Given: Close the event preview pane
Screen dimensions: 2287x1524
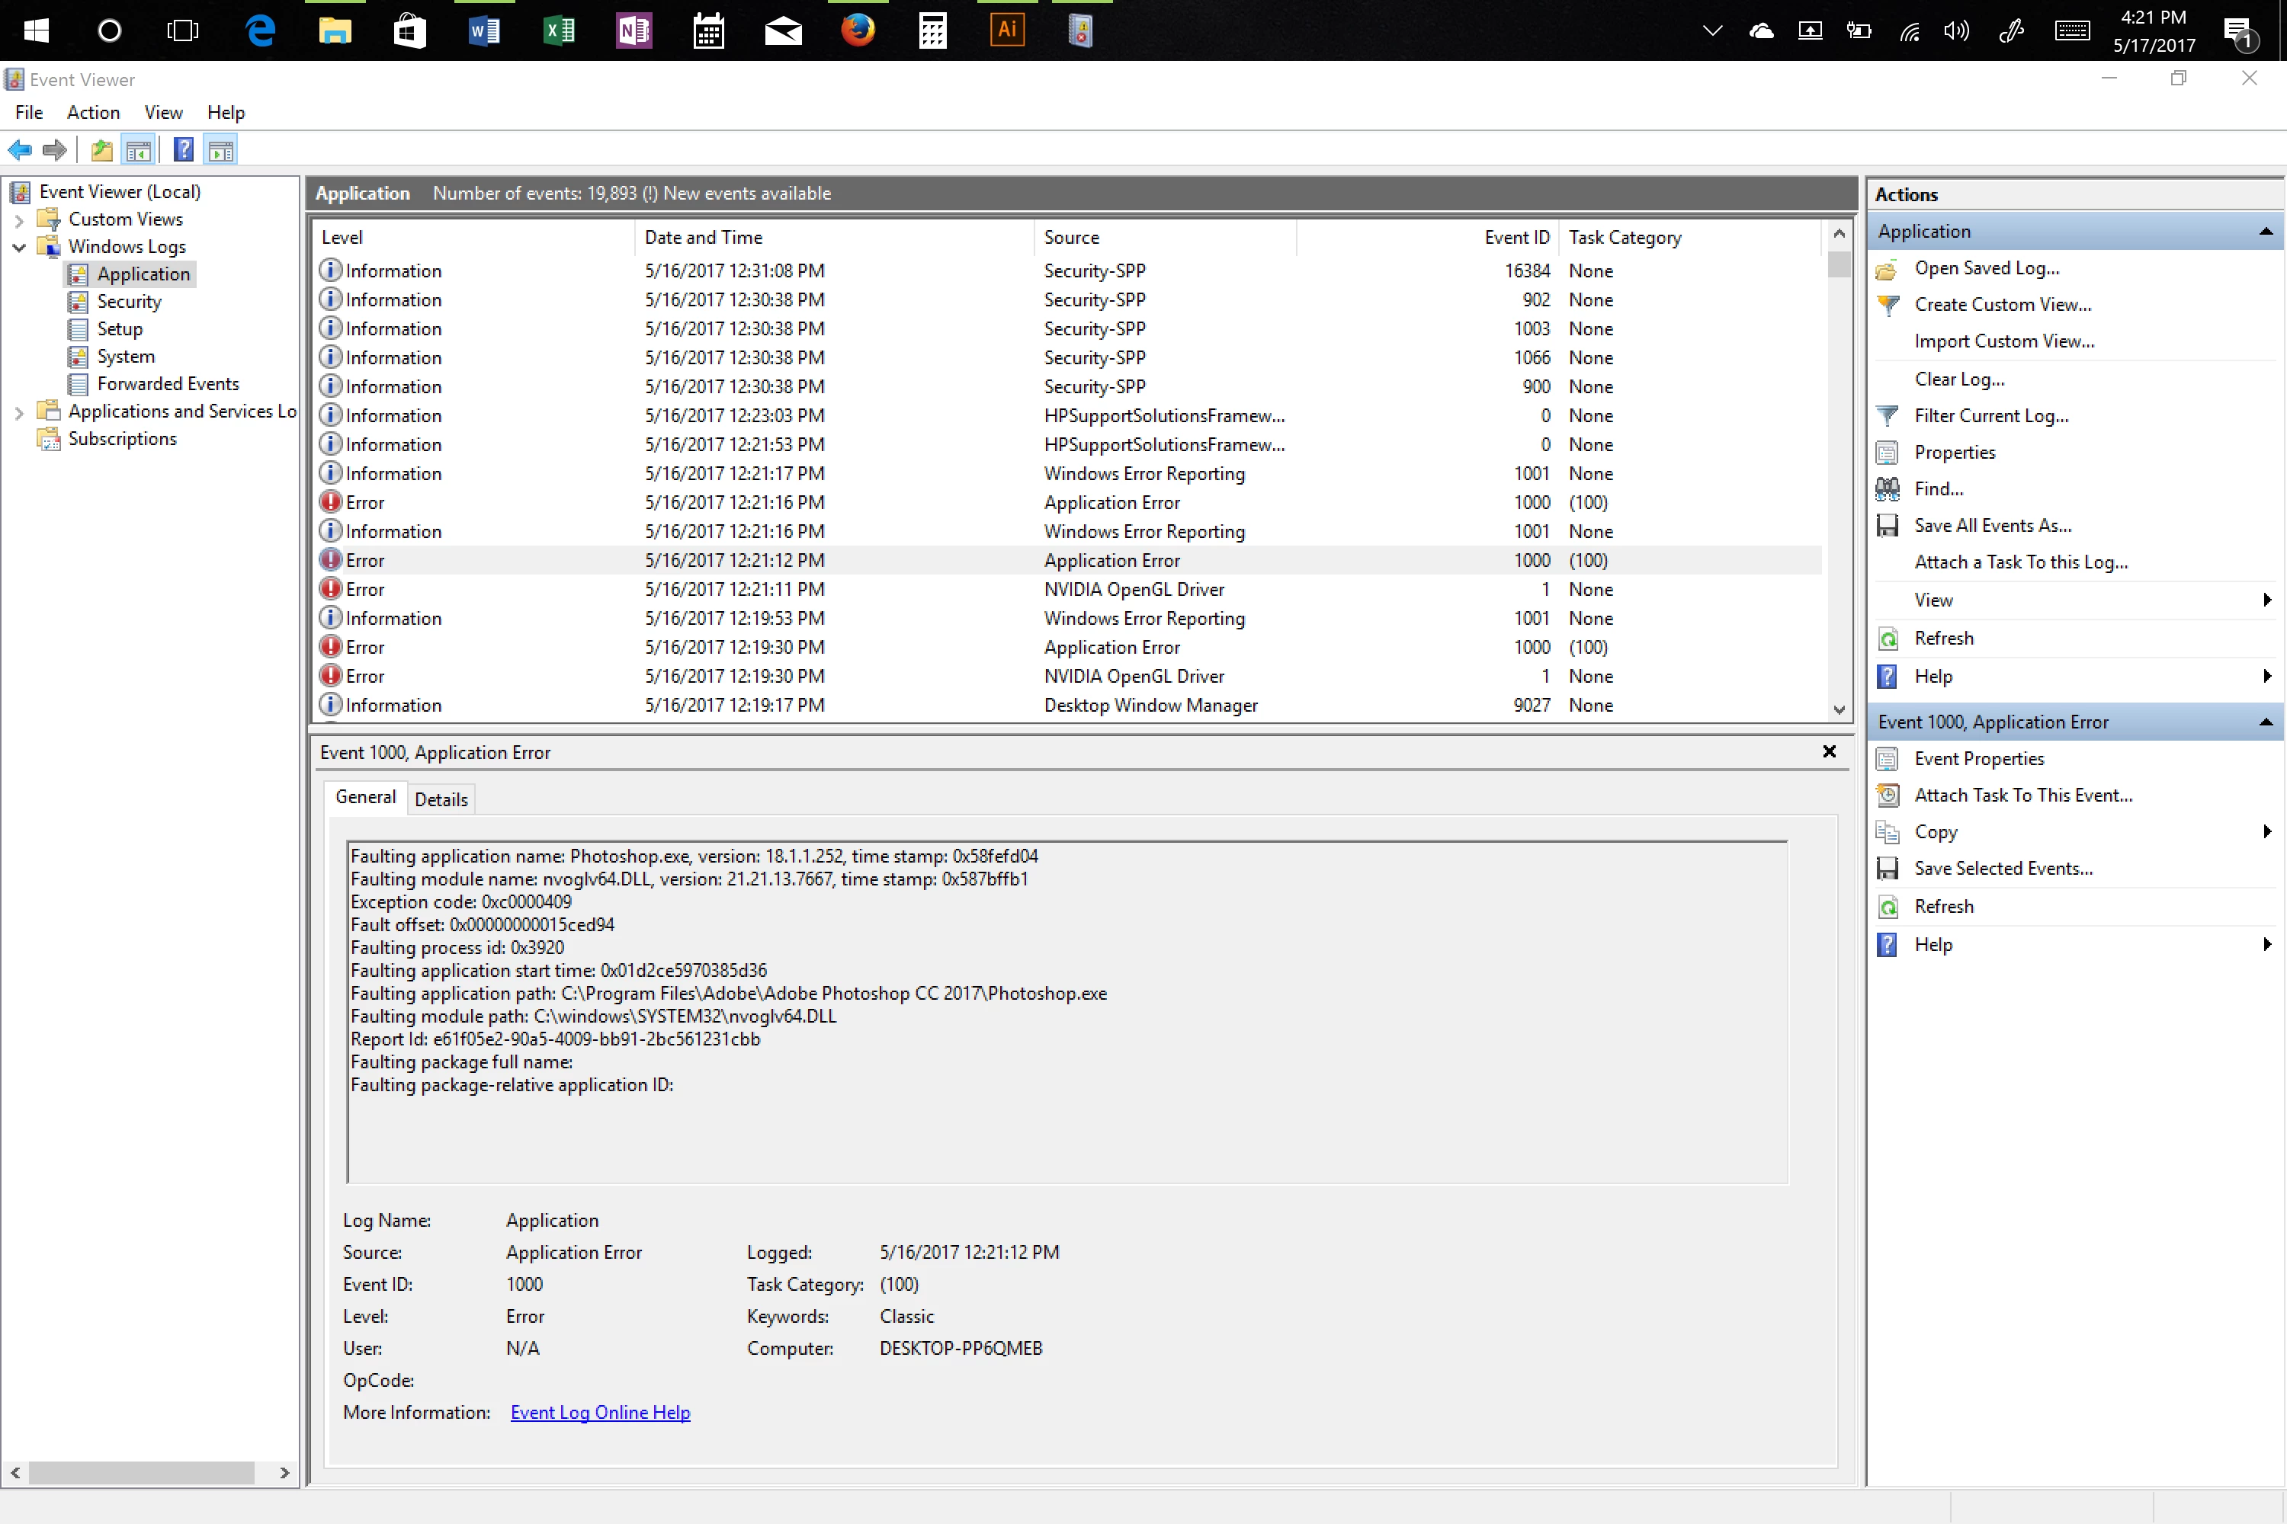Looking at the screenshot, I should [1829, 751].
